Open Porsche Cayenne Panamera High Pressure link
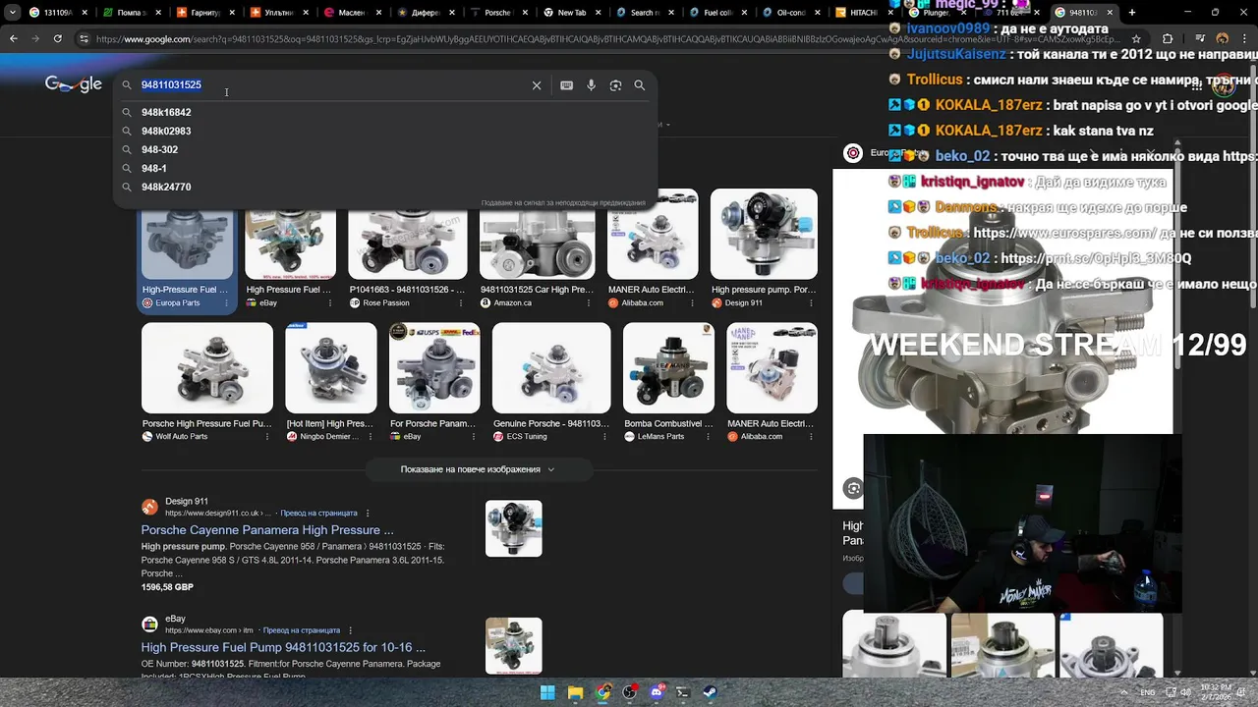 [267, 530]
